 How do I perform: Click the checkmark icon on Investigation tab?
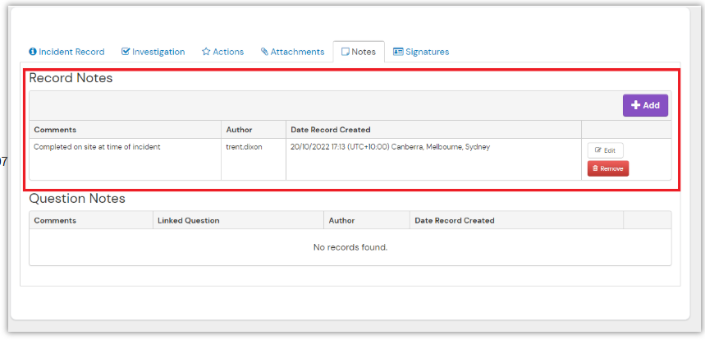[x=126, y=52]
